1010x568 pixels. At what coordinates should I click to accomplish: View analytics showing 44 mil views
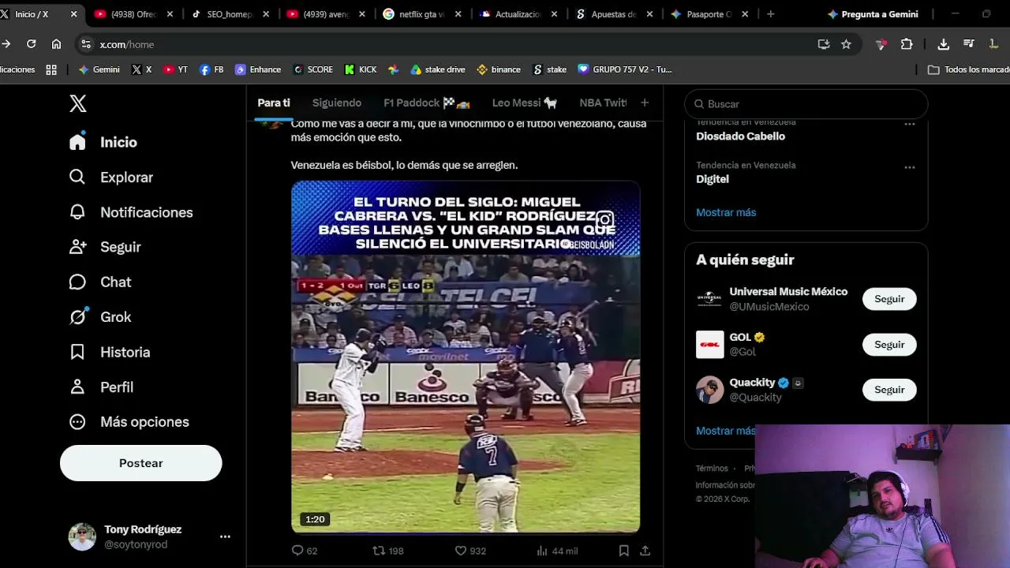point(556,551)
